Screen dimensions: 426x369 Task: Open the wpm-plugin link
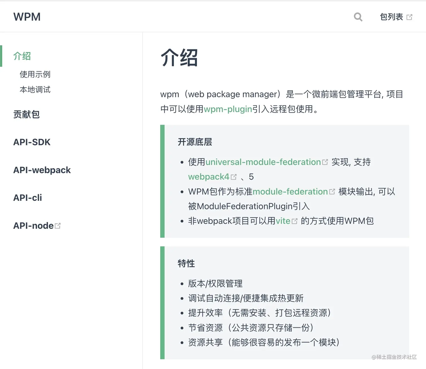[x=228, y=109]
